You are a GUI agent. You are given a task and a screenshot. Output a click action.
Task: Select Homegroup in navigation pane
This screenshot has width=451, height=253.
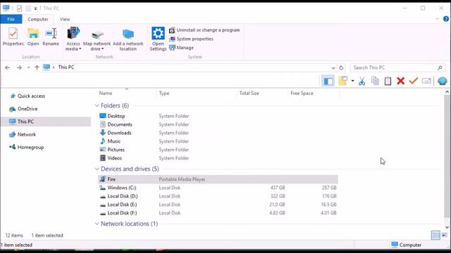pyautogui.click(x=27, y=148)
